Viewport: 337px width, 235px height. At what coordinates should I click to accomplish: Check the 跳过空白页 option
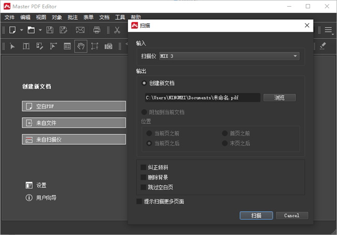(144, 187)
